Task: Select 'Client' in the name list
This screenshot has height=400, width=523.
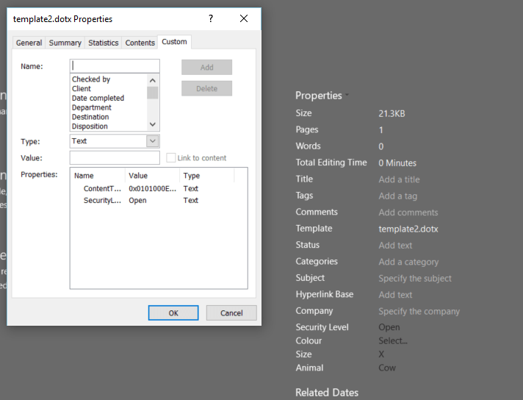Action: coord(82,88)
